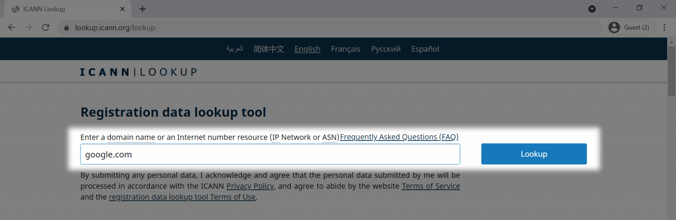
Task: Open a new browser tab
Action: click(142, 9)
